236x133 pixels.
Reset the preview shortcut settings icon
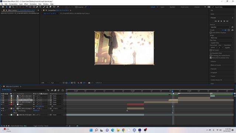point(232,27)
